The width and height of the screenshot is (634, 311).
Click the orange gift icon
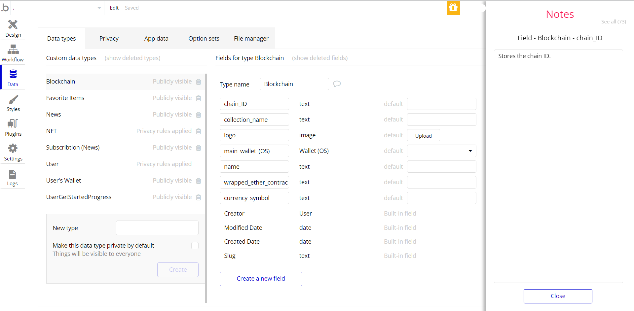[x=453, y=8]
